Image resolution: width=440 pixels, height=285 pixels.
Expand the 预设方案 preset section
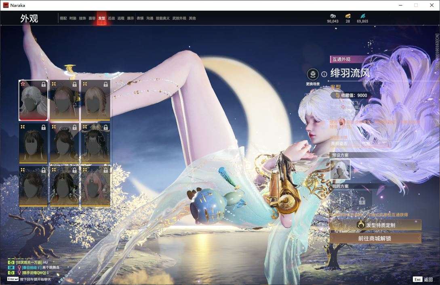[x=340, y=154]
